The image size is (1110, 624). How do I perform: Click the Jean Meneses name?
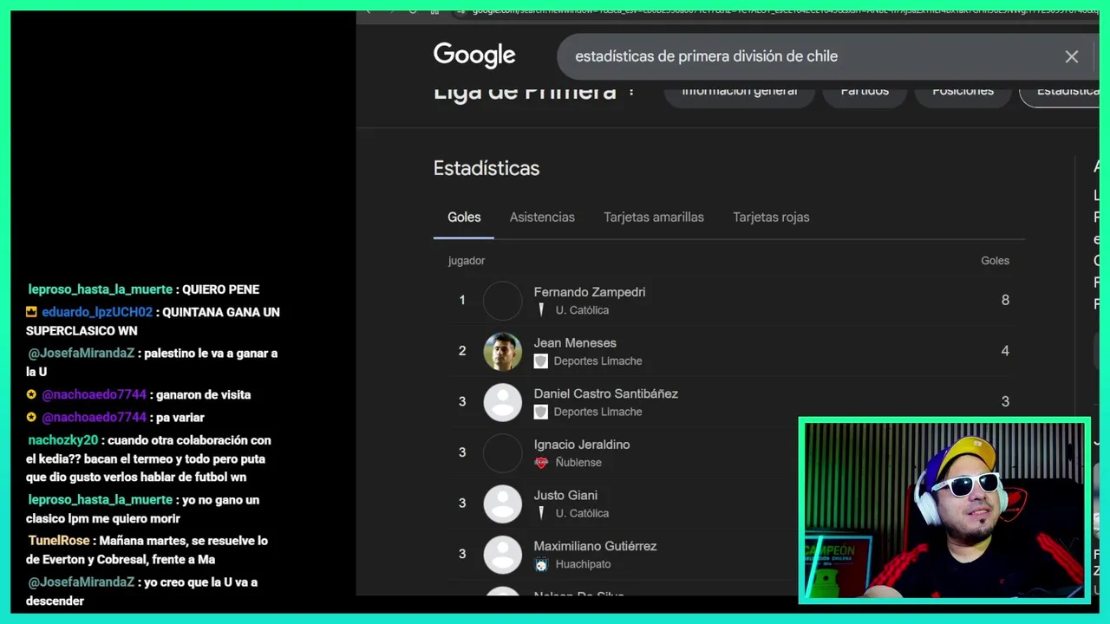pyautogui.click(x=575, y=342)
